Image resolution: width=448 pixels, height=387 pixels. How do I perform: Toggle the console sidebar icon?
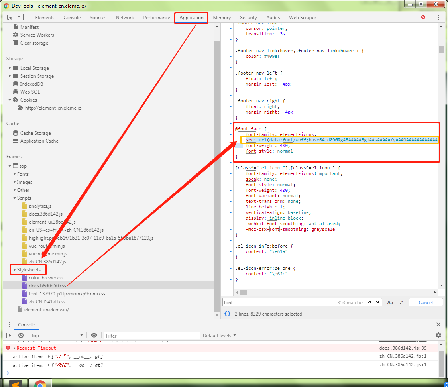(x=10, y=335)
